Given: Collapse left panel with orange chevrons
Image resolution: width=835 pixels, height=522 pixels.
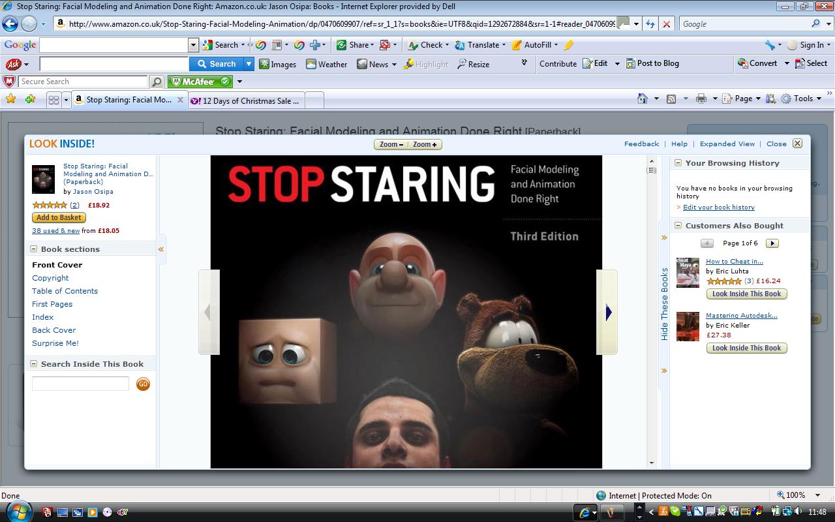Looking at the screenshot, I should [x=160, y=249].
